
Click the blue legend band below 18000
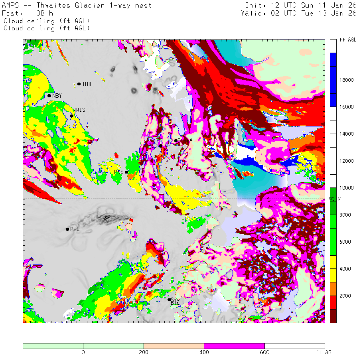tap(333, 87)
